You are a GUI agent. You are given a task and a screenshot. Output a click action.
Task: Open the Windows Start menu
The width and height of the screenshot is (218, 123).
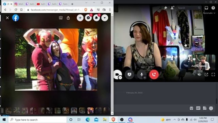click(4, 120)
